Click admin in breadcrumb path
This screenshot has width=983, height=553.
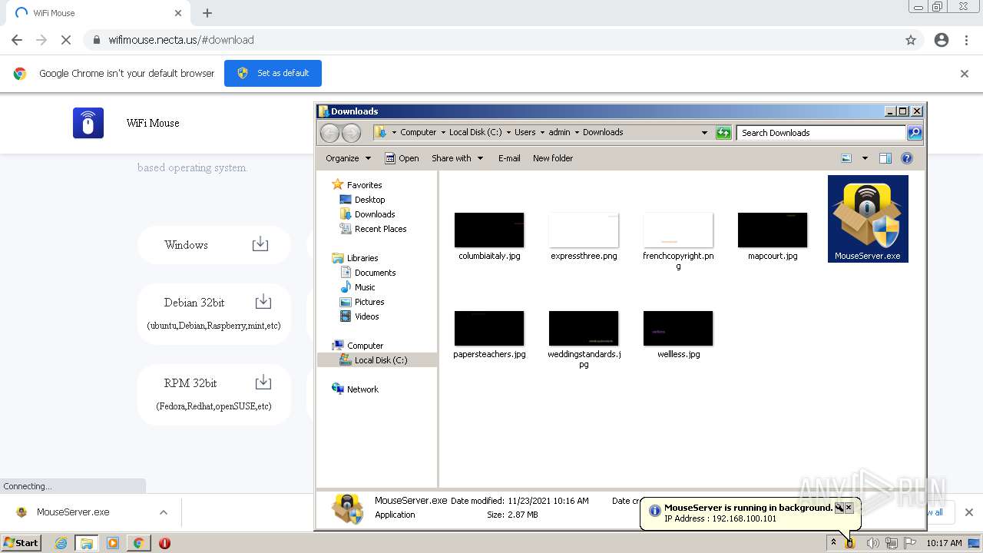coord(560,132)
